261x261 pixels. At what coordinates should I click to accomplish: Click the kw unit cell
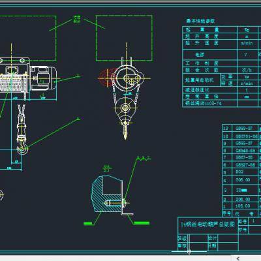point(247,76)
